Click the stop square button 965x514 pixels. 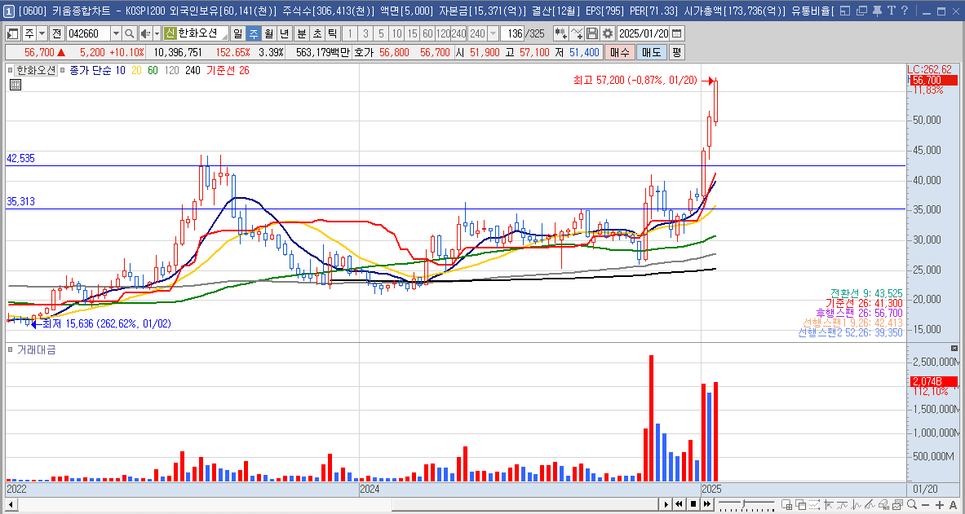coord(693,505)
